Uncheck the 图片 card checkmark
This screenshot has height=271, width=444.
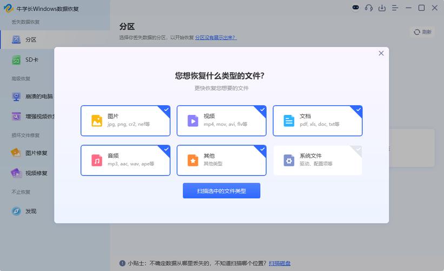[166, 109]
